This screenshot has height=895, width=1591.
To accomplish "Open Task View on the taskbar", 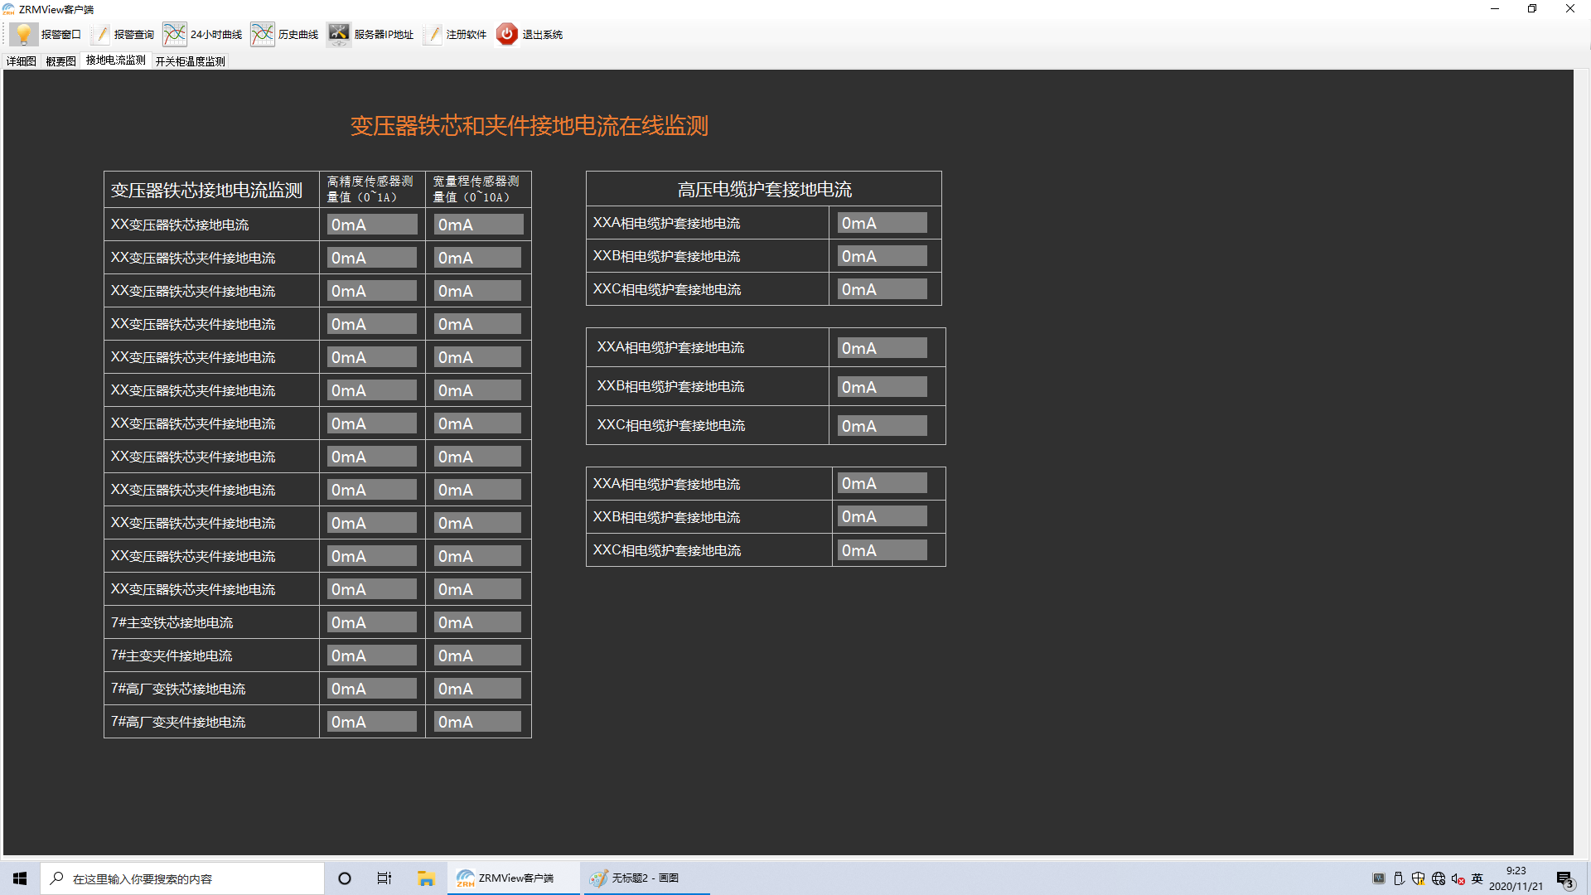I will tap(384, 878).
